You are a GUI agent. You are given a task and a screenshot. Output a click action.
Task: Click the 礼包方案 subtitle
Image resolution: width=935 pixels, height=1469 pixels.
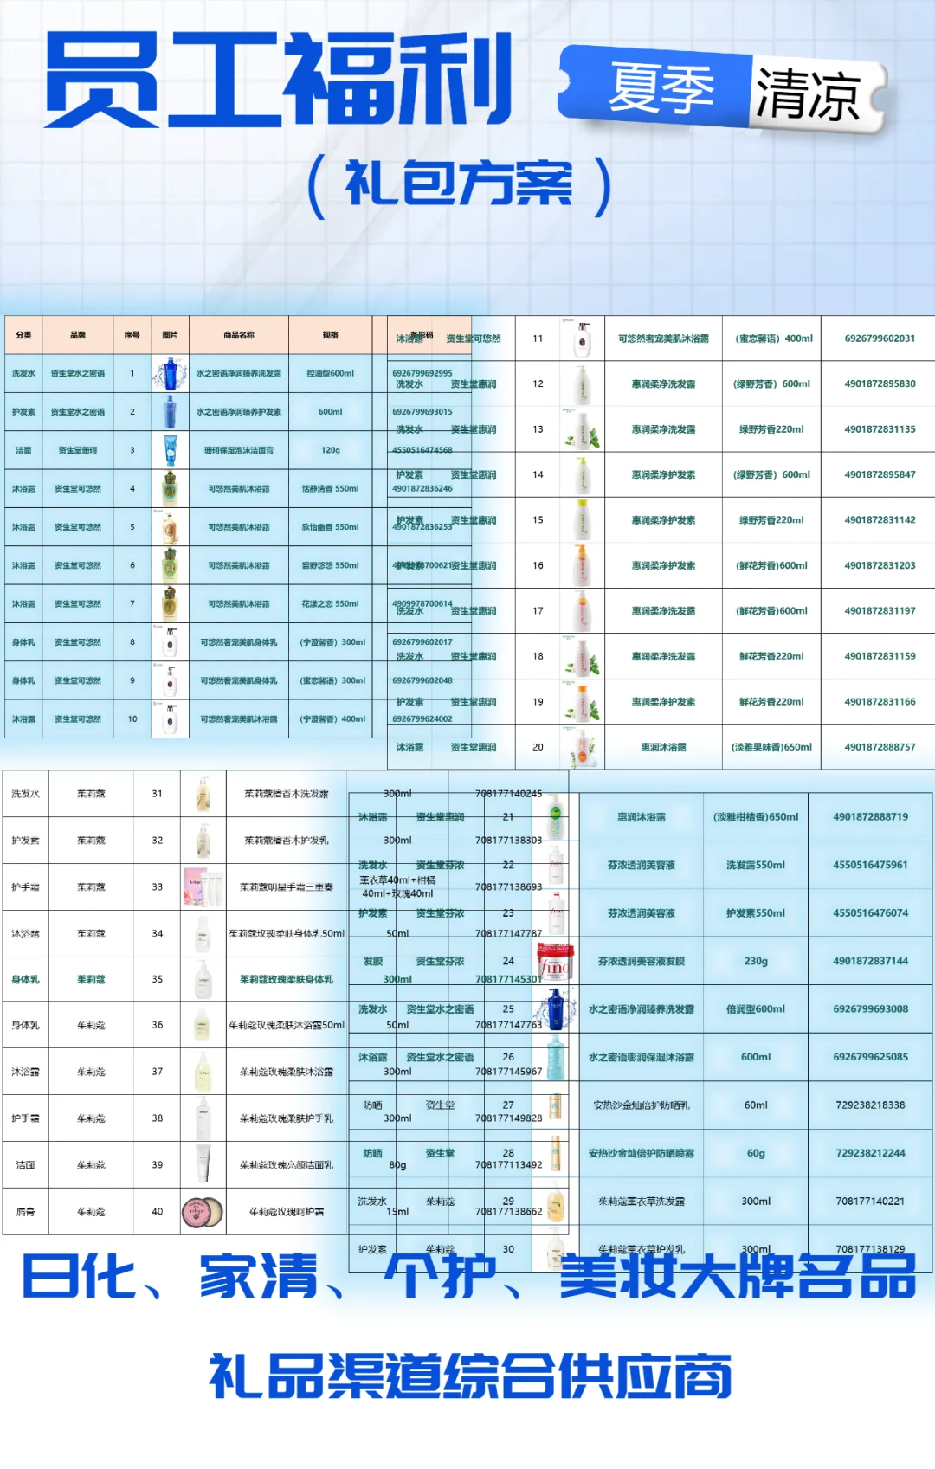[459, 184]
